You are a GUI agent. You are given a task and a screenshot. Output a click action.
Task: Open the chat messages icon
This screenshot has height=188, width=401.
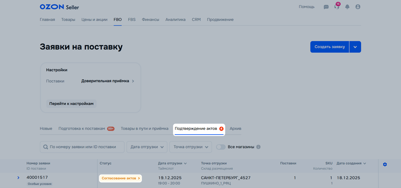click(x=326, y=7)
